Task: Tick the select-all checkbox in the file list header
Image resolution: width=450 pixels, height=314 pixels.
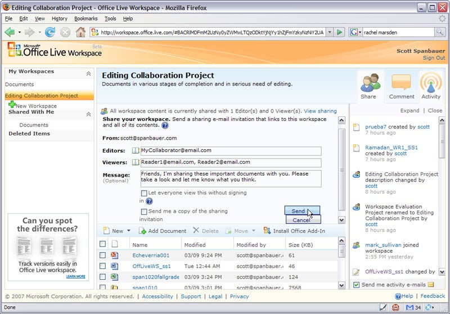Action: tap(102, 244)
